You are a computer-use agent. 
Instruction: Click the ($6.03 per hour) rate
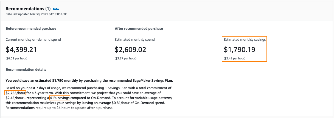(x=16, y=58)
